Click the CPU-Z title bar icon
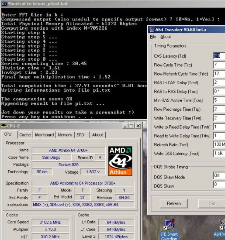 (x=3, y=126)
